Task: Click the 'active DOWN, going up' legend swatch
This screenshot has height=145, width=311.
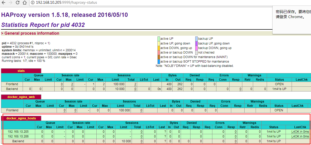Action: (159, 48)
